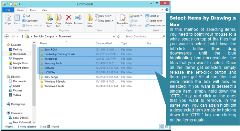Switch to the Home tab
Screen dimensions: 240x131
click(20, 10)
